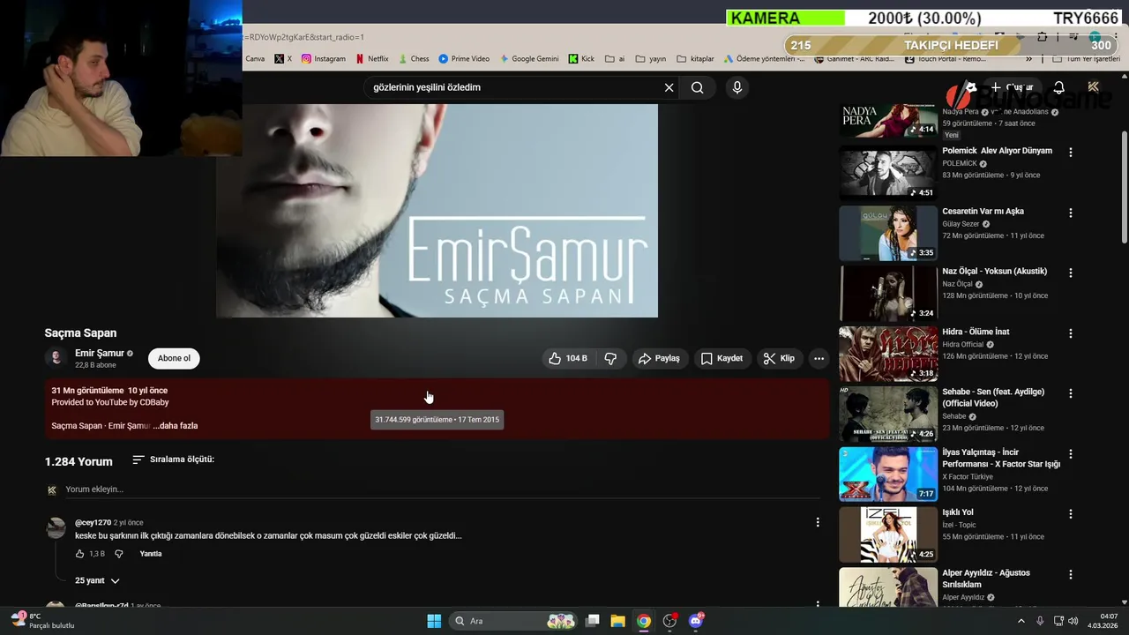Open İlyas Yalçıntaş İncir Performansı video
Image resolution: width=1129 pixels, height=635 pixels.
pos(1001,458)
